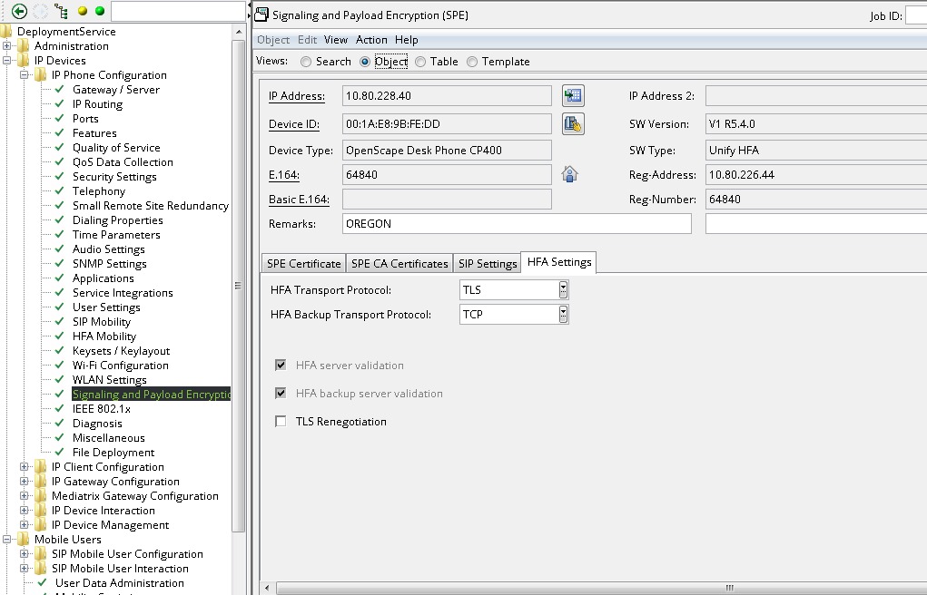Select the HFA Settings tab

pos(559,262)
